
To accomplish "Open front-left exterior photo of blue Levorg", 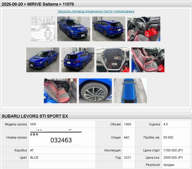I will point(43,60).
